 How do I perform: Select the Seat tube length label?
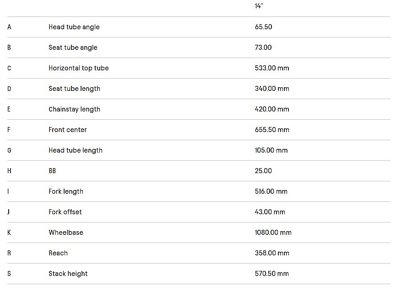pyautogui.click(x=74, y=89)
